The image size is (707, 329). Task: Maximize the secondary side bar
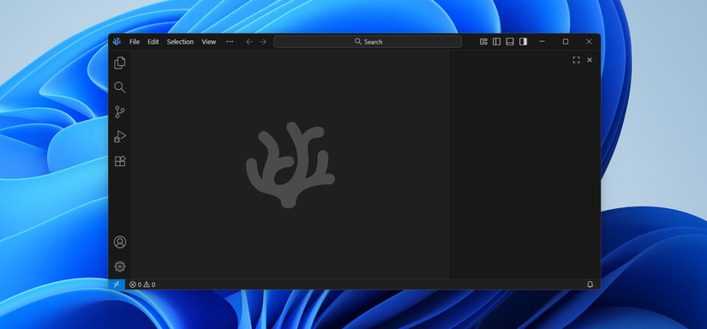[x=576, y=60]
